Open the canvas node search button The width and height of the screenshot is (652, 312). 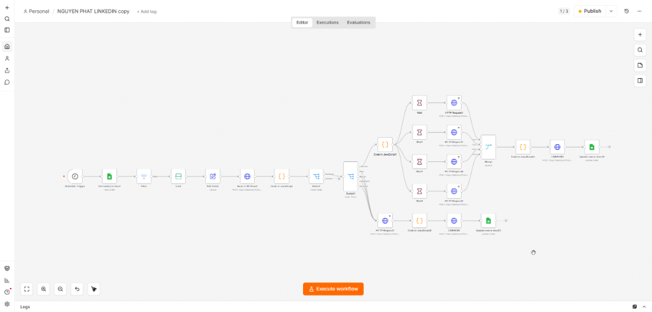[x=640, y=50]
